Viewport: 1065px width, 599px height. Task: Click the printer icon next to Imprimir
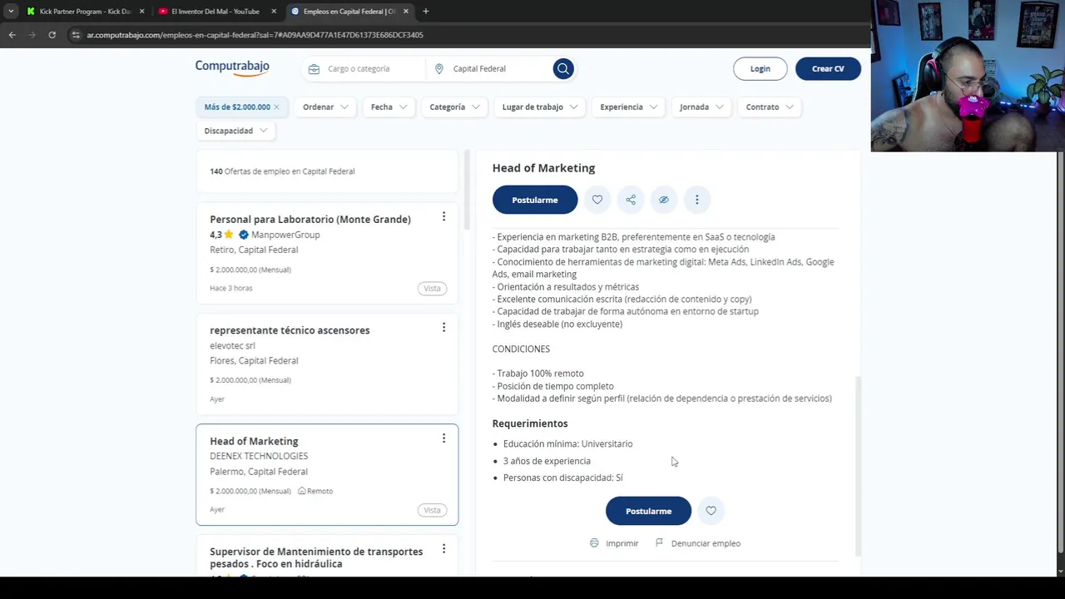tap(594, 543)
